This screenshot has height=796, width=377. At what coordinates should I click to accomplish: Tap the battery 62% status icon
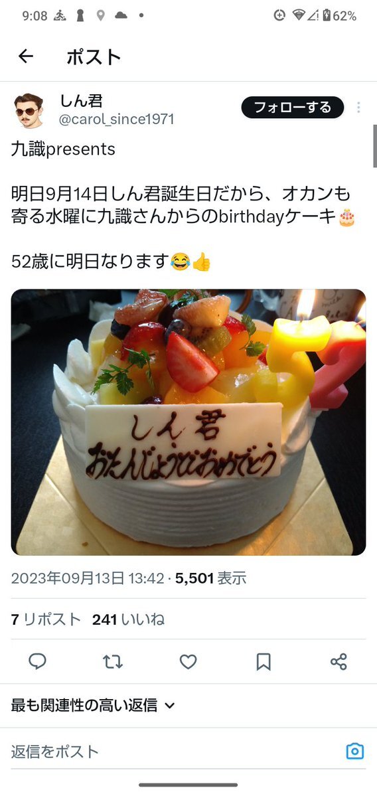coord(339,16)
